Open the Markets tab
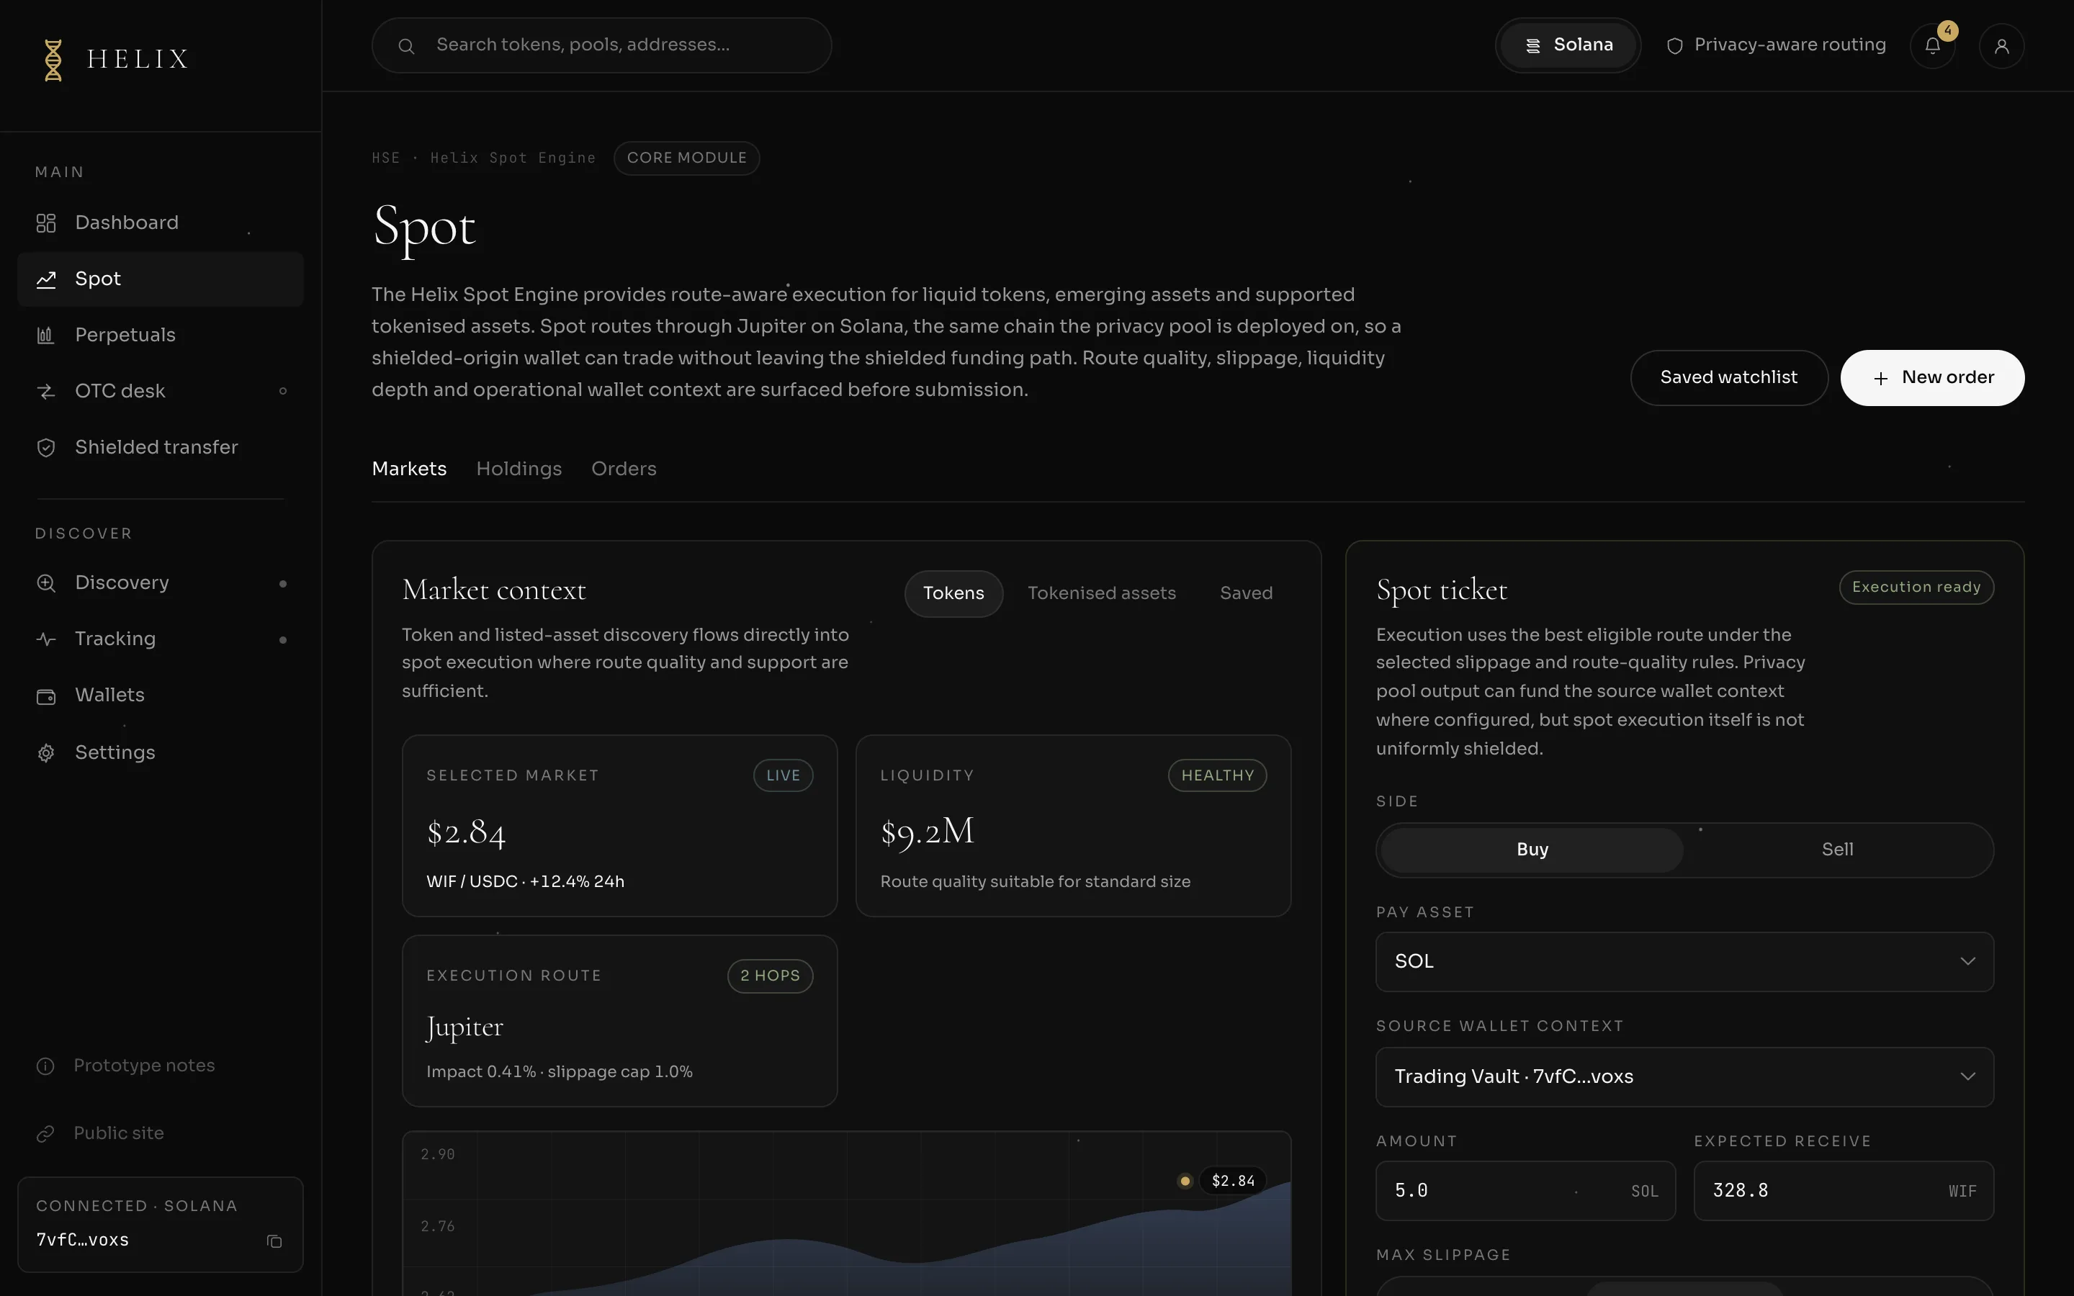Image resolution: width=2074 pixels, height=1296 pixels. coord(409,469)
